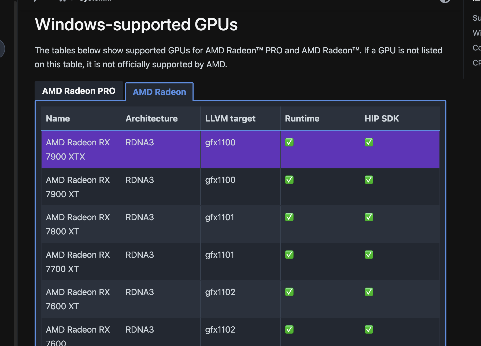The width and height of the screenshot is (481, 346).
Task: Open the right sidebar link starting with "Su"
Action: point(476,18)
